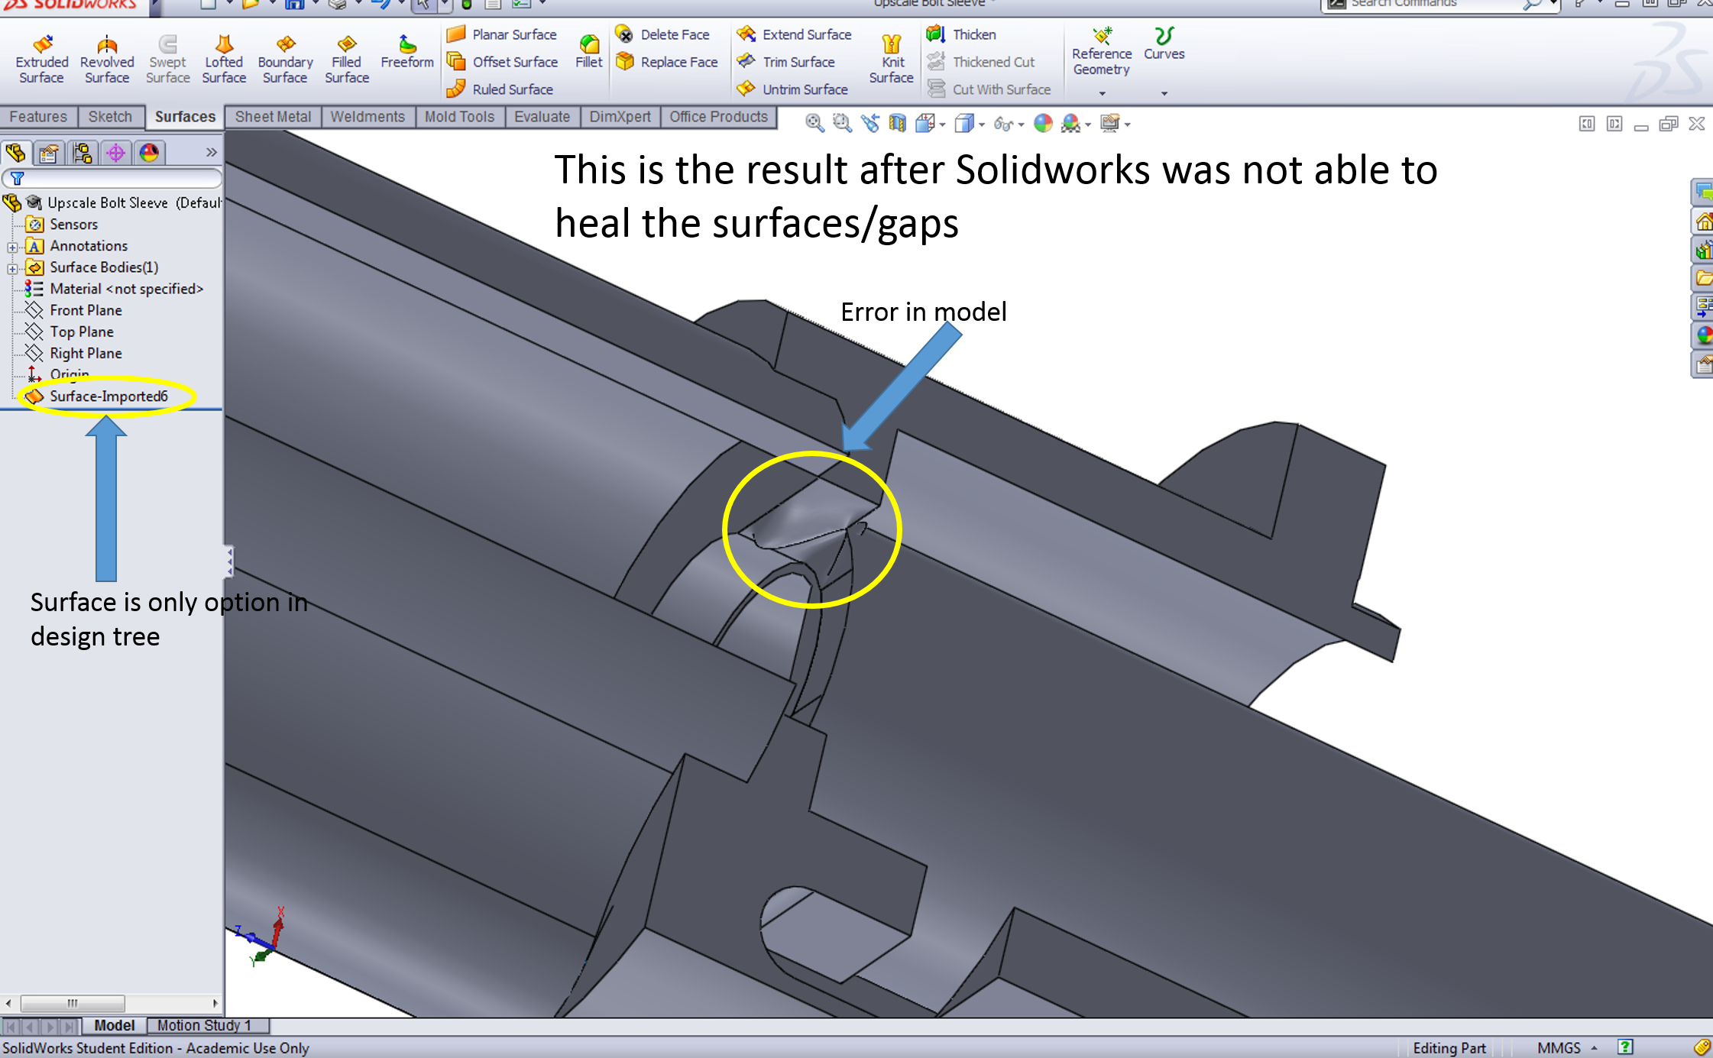Screen dimensions: 1713x1058
Task: Click the feature tree horizontal scrollbar
Action: coord(73,1003)
